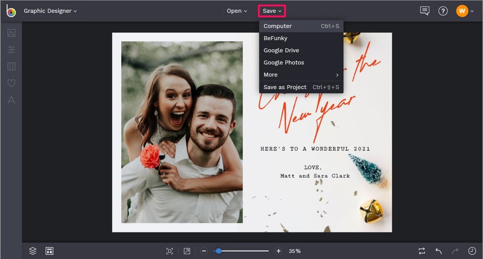Zoom in with the plus button
Image resolution: width=483 pixels, height=259 pixels.
tap(278, 251)
